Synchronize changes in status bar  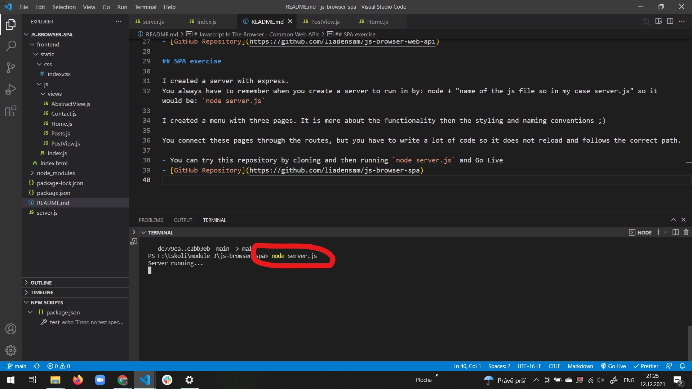[37, 366]
